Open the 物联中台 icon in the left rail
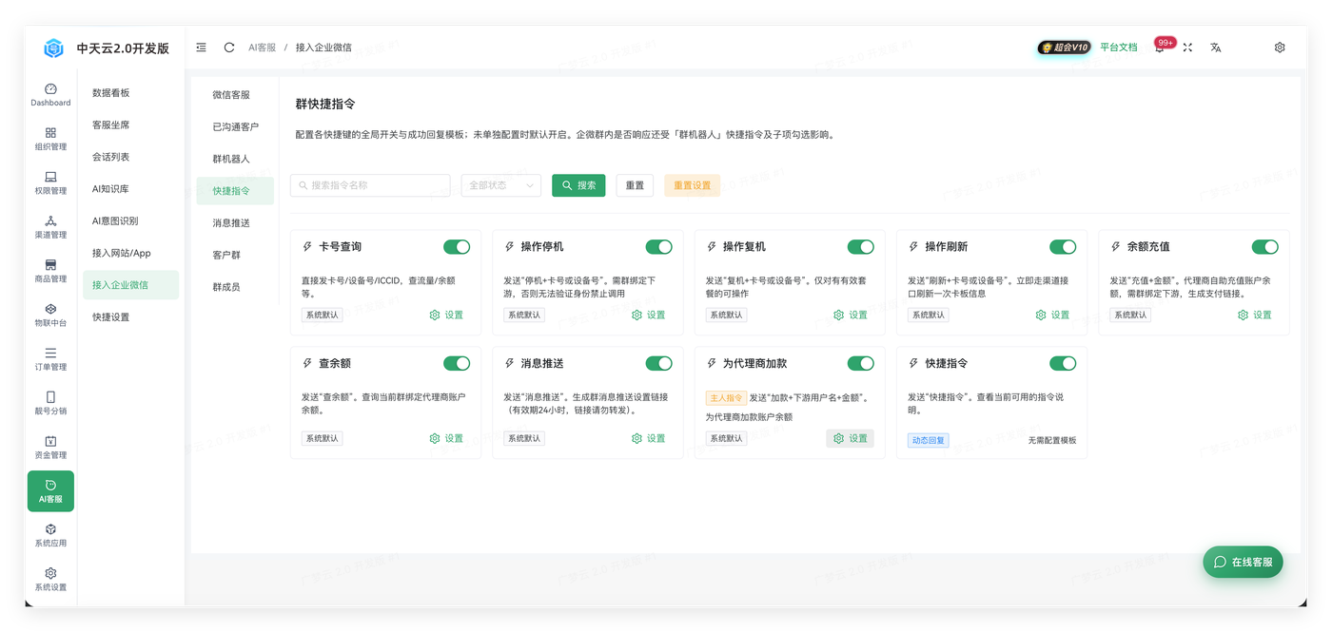The image size is (1332, 632). click(50, 315)
